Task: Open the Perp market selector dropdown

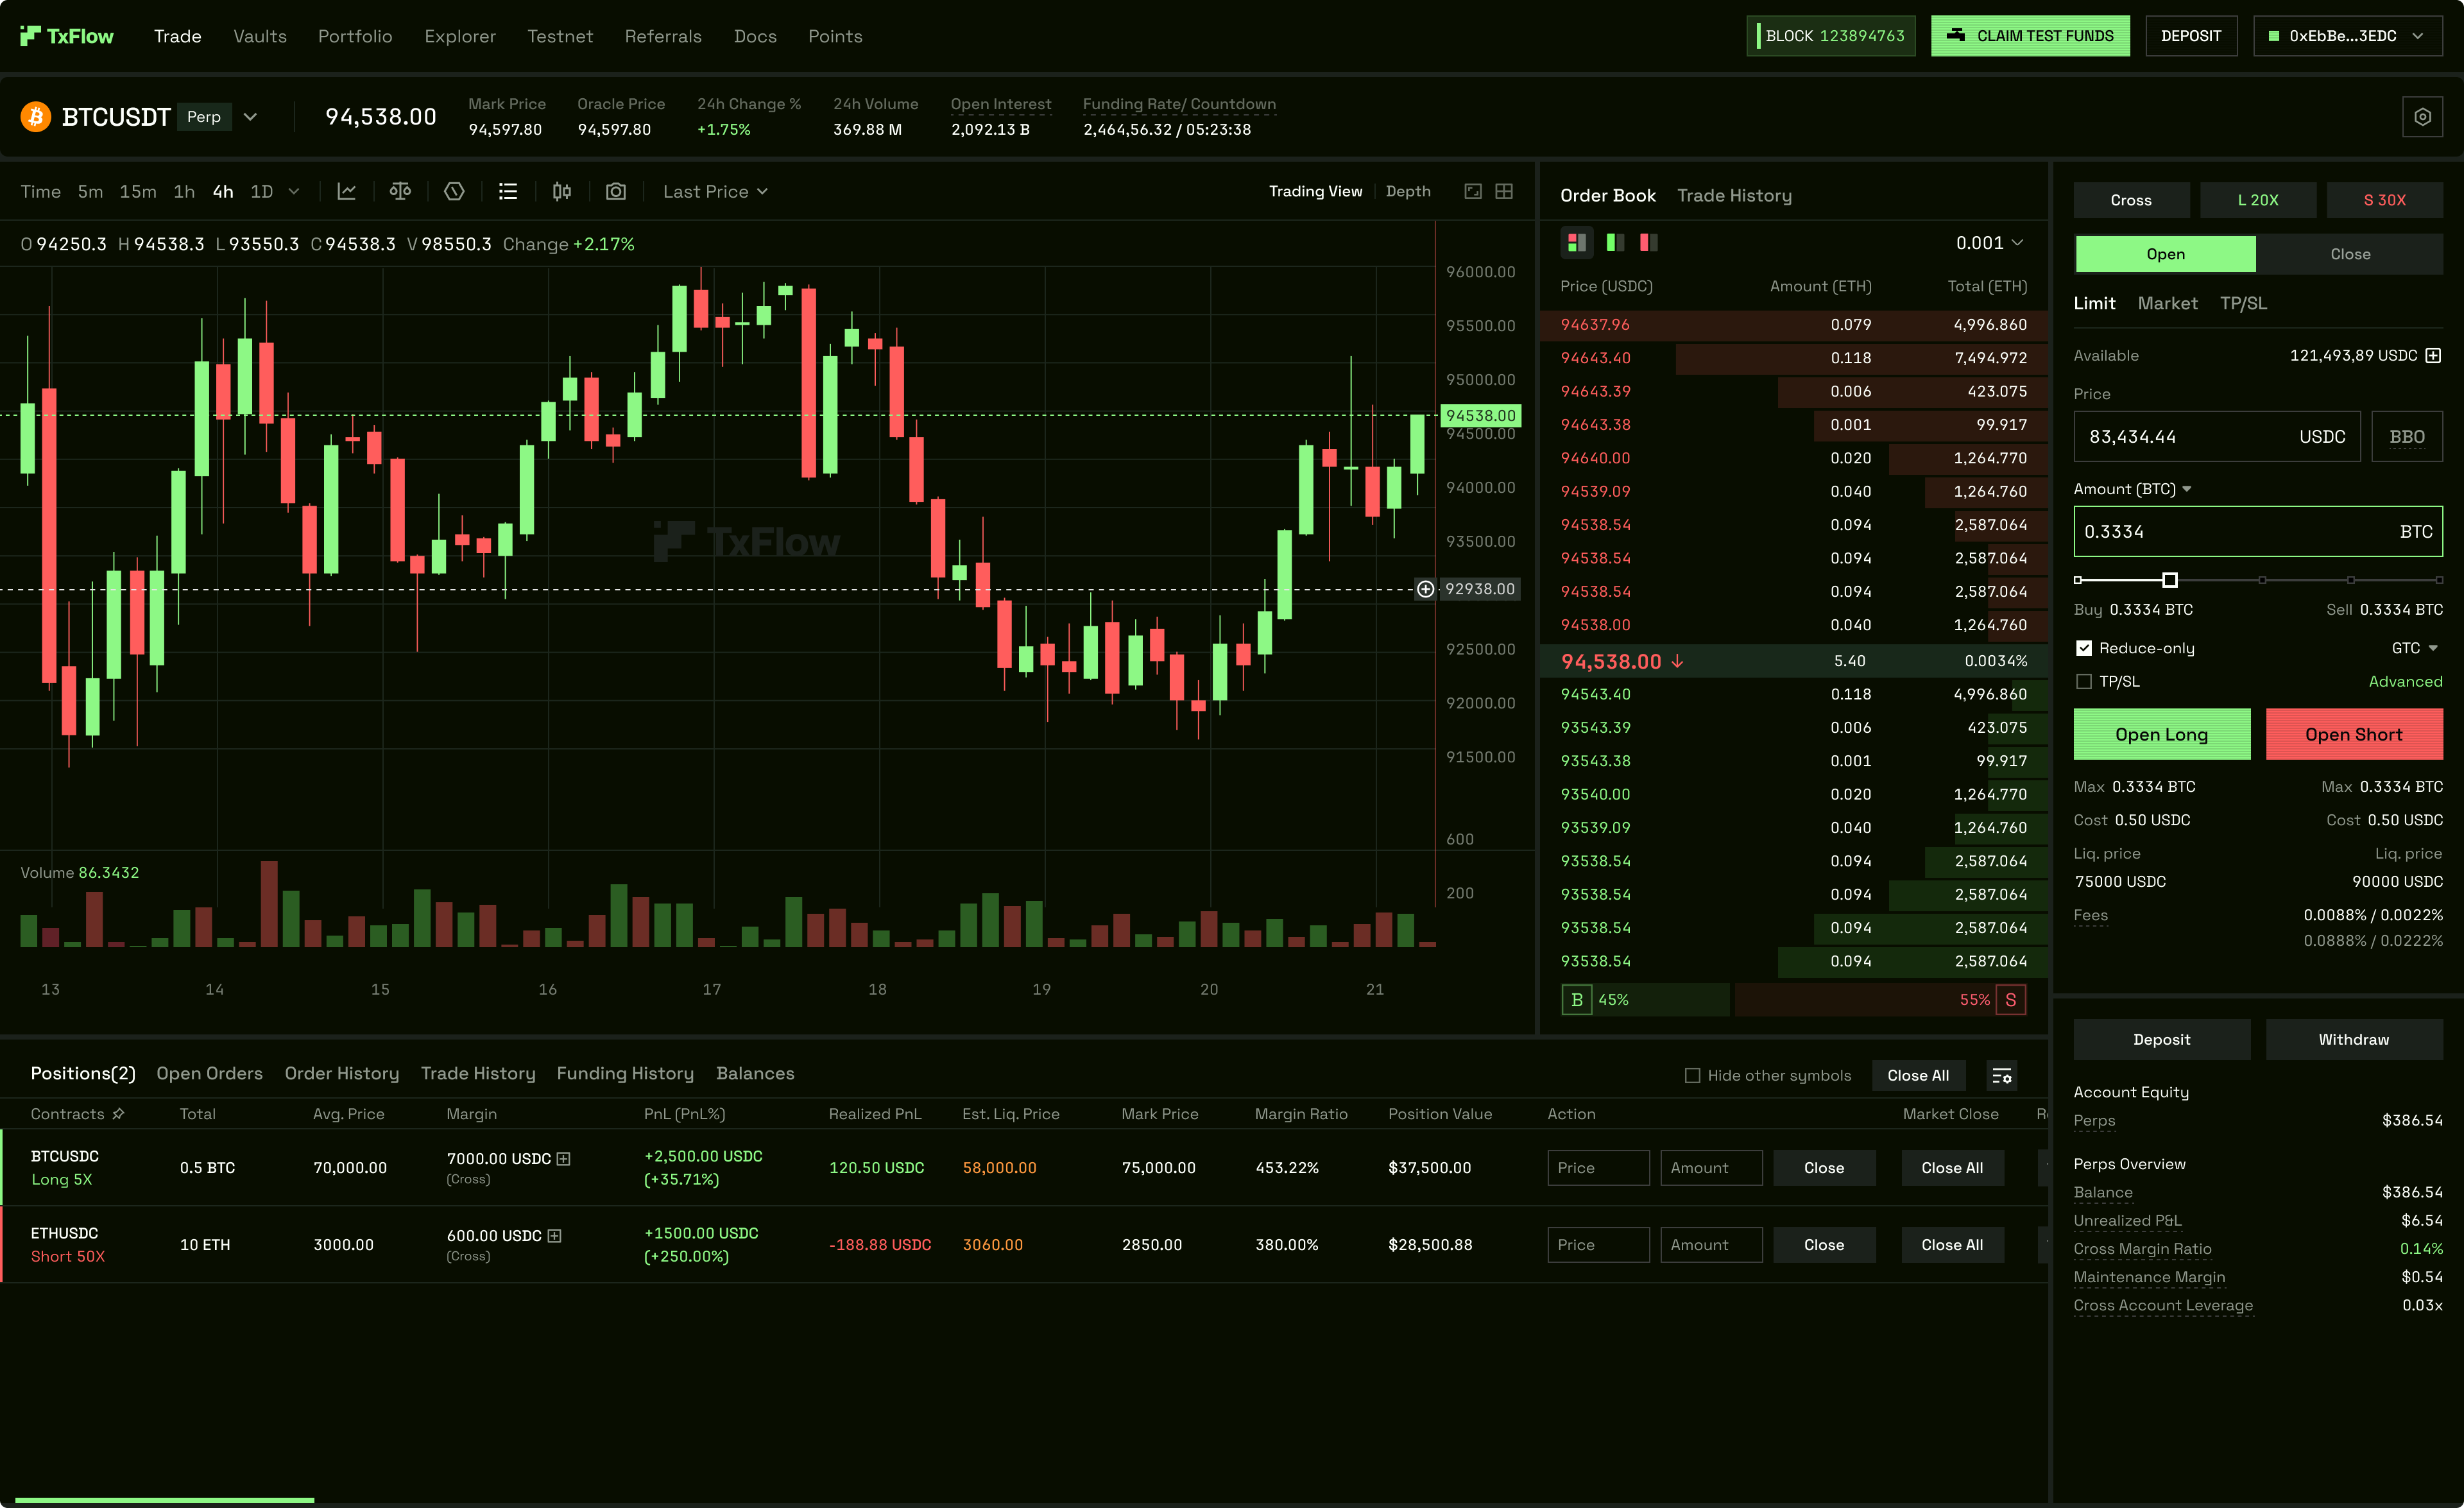Action: click(x=250, y=116)
